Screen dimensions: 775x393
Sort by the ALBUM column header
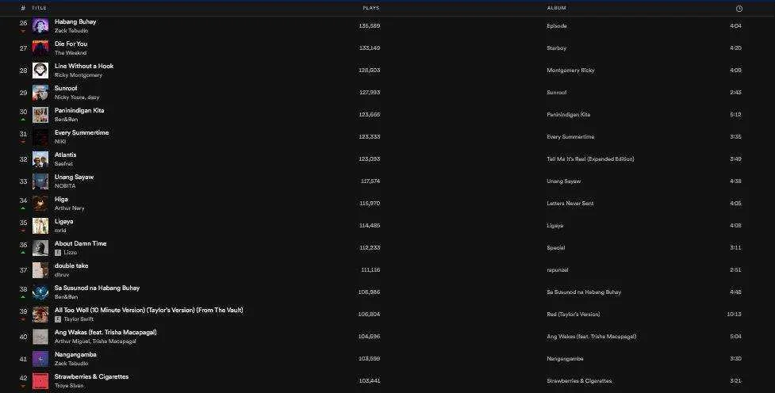[x=557, y=8]
